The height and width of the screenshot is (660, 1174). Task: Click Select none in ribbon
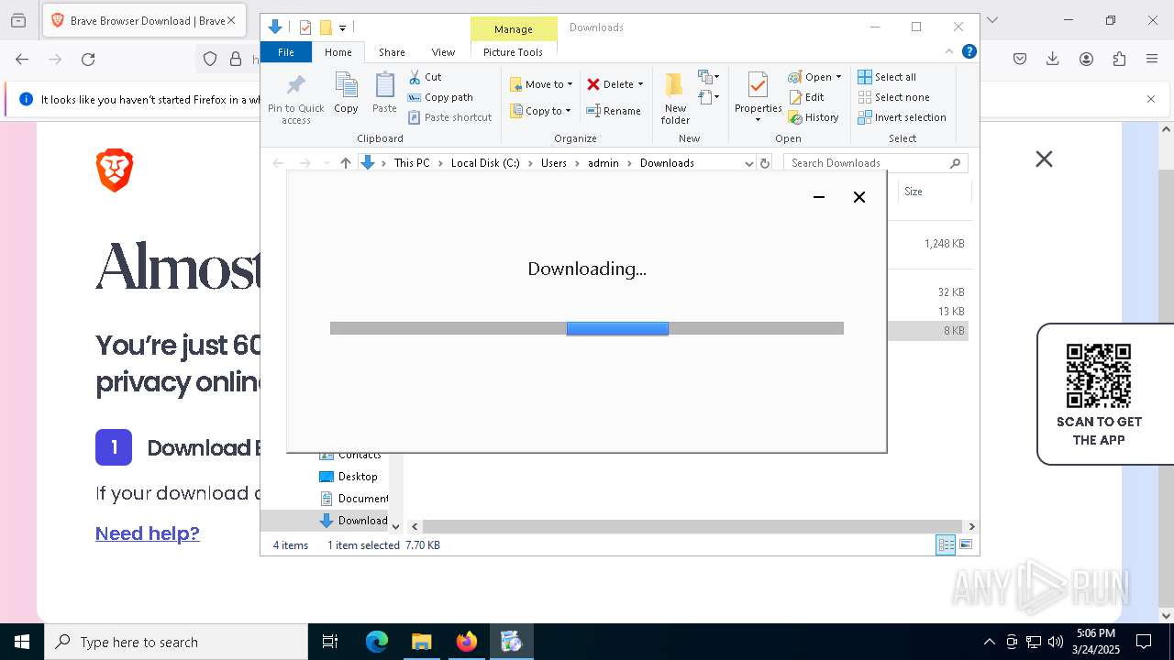[x=894, y=97]
